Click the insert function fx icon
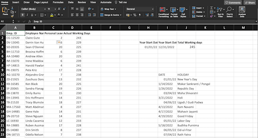 tap(30, 21)
